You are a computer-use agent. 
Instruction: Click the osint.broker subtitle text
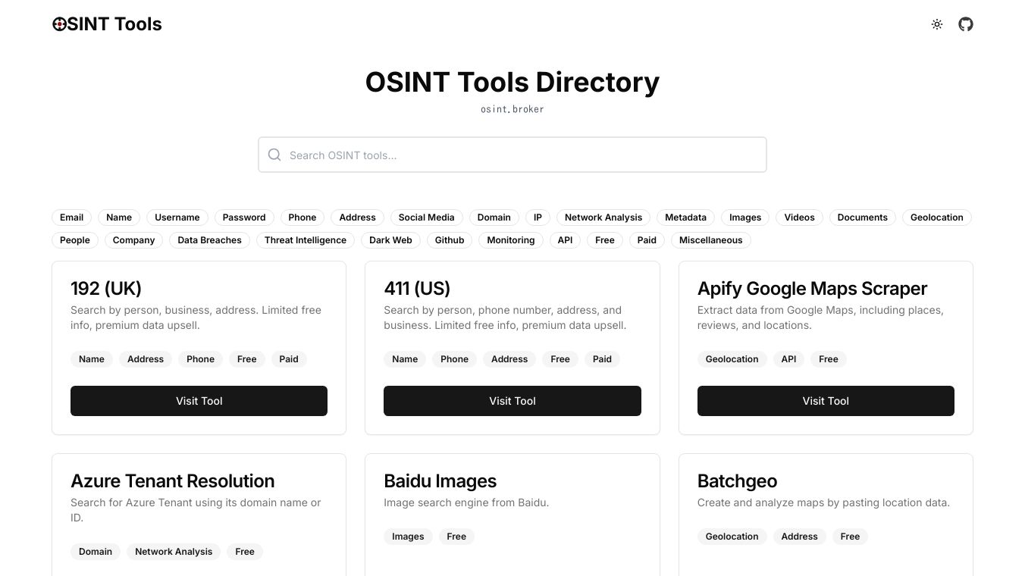(512, 109)
